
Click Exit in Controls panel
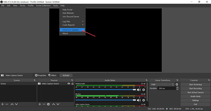pos(195,104)
